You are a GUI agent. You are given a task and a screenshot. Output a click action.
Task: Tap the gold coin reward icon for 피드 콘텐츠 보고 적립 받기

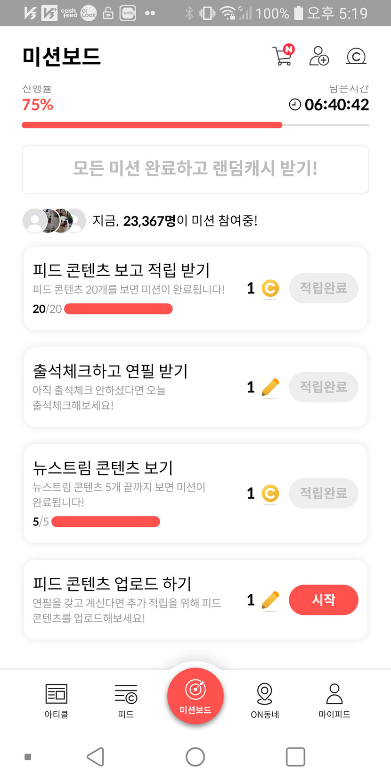point(270,288)
